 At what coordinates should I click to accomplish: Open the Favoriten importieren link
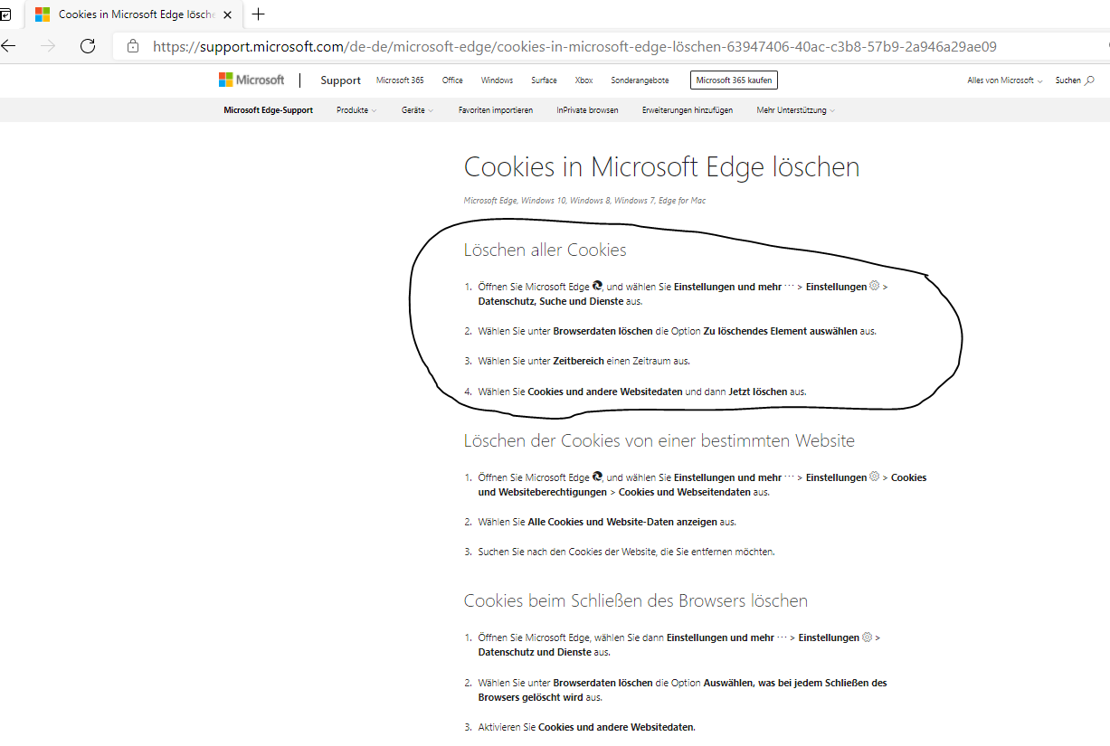pos(496,110)
